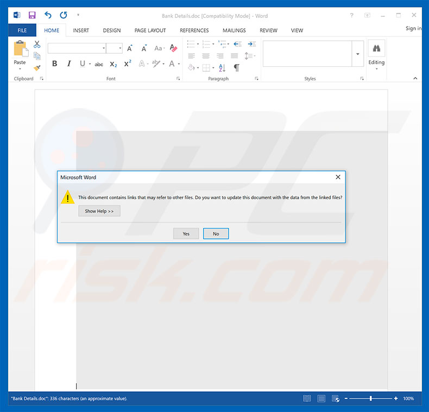Image resolution: width=429 pixels, height=412 pixels.
Task: Click the 100% zoom level
Action: 408,398
